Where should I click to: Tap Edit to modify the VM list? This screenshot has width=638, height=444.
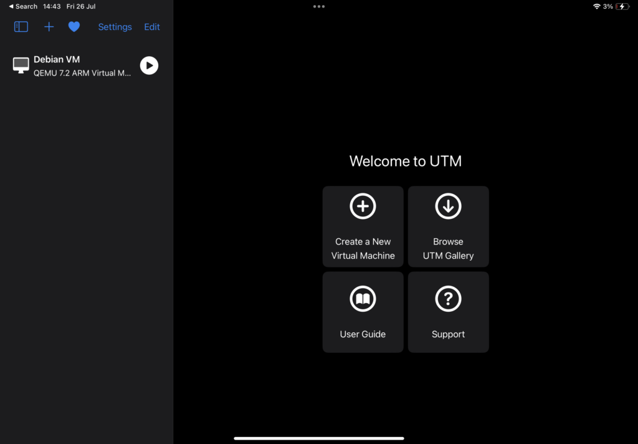[x=152, y=27]
